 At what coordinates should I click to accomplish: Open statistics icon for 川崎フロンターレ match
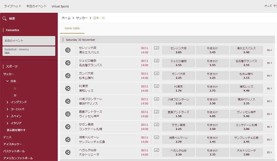click(157, 99)
